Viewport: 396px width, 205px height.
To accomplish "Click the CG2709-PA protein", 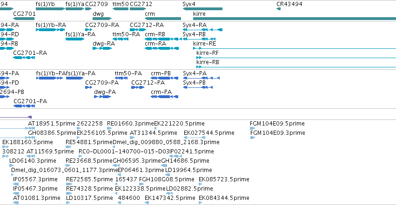I will [x=88, y=87].
